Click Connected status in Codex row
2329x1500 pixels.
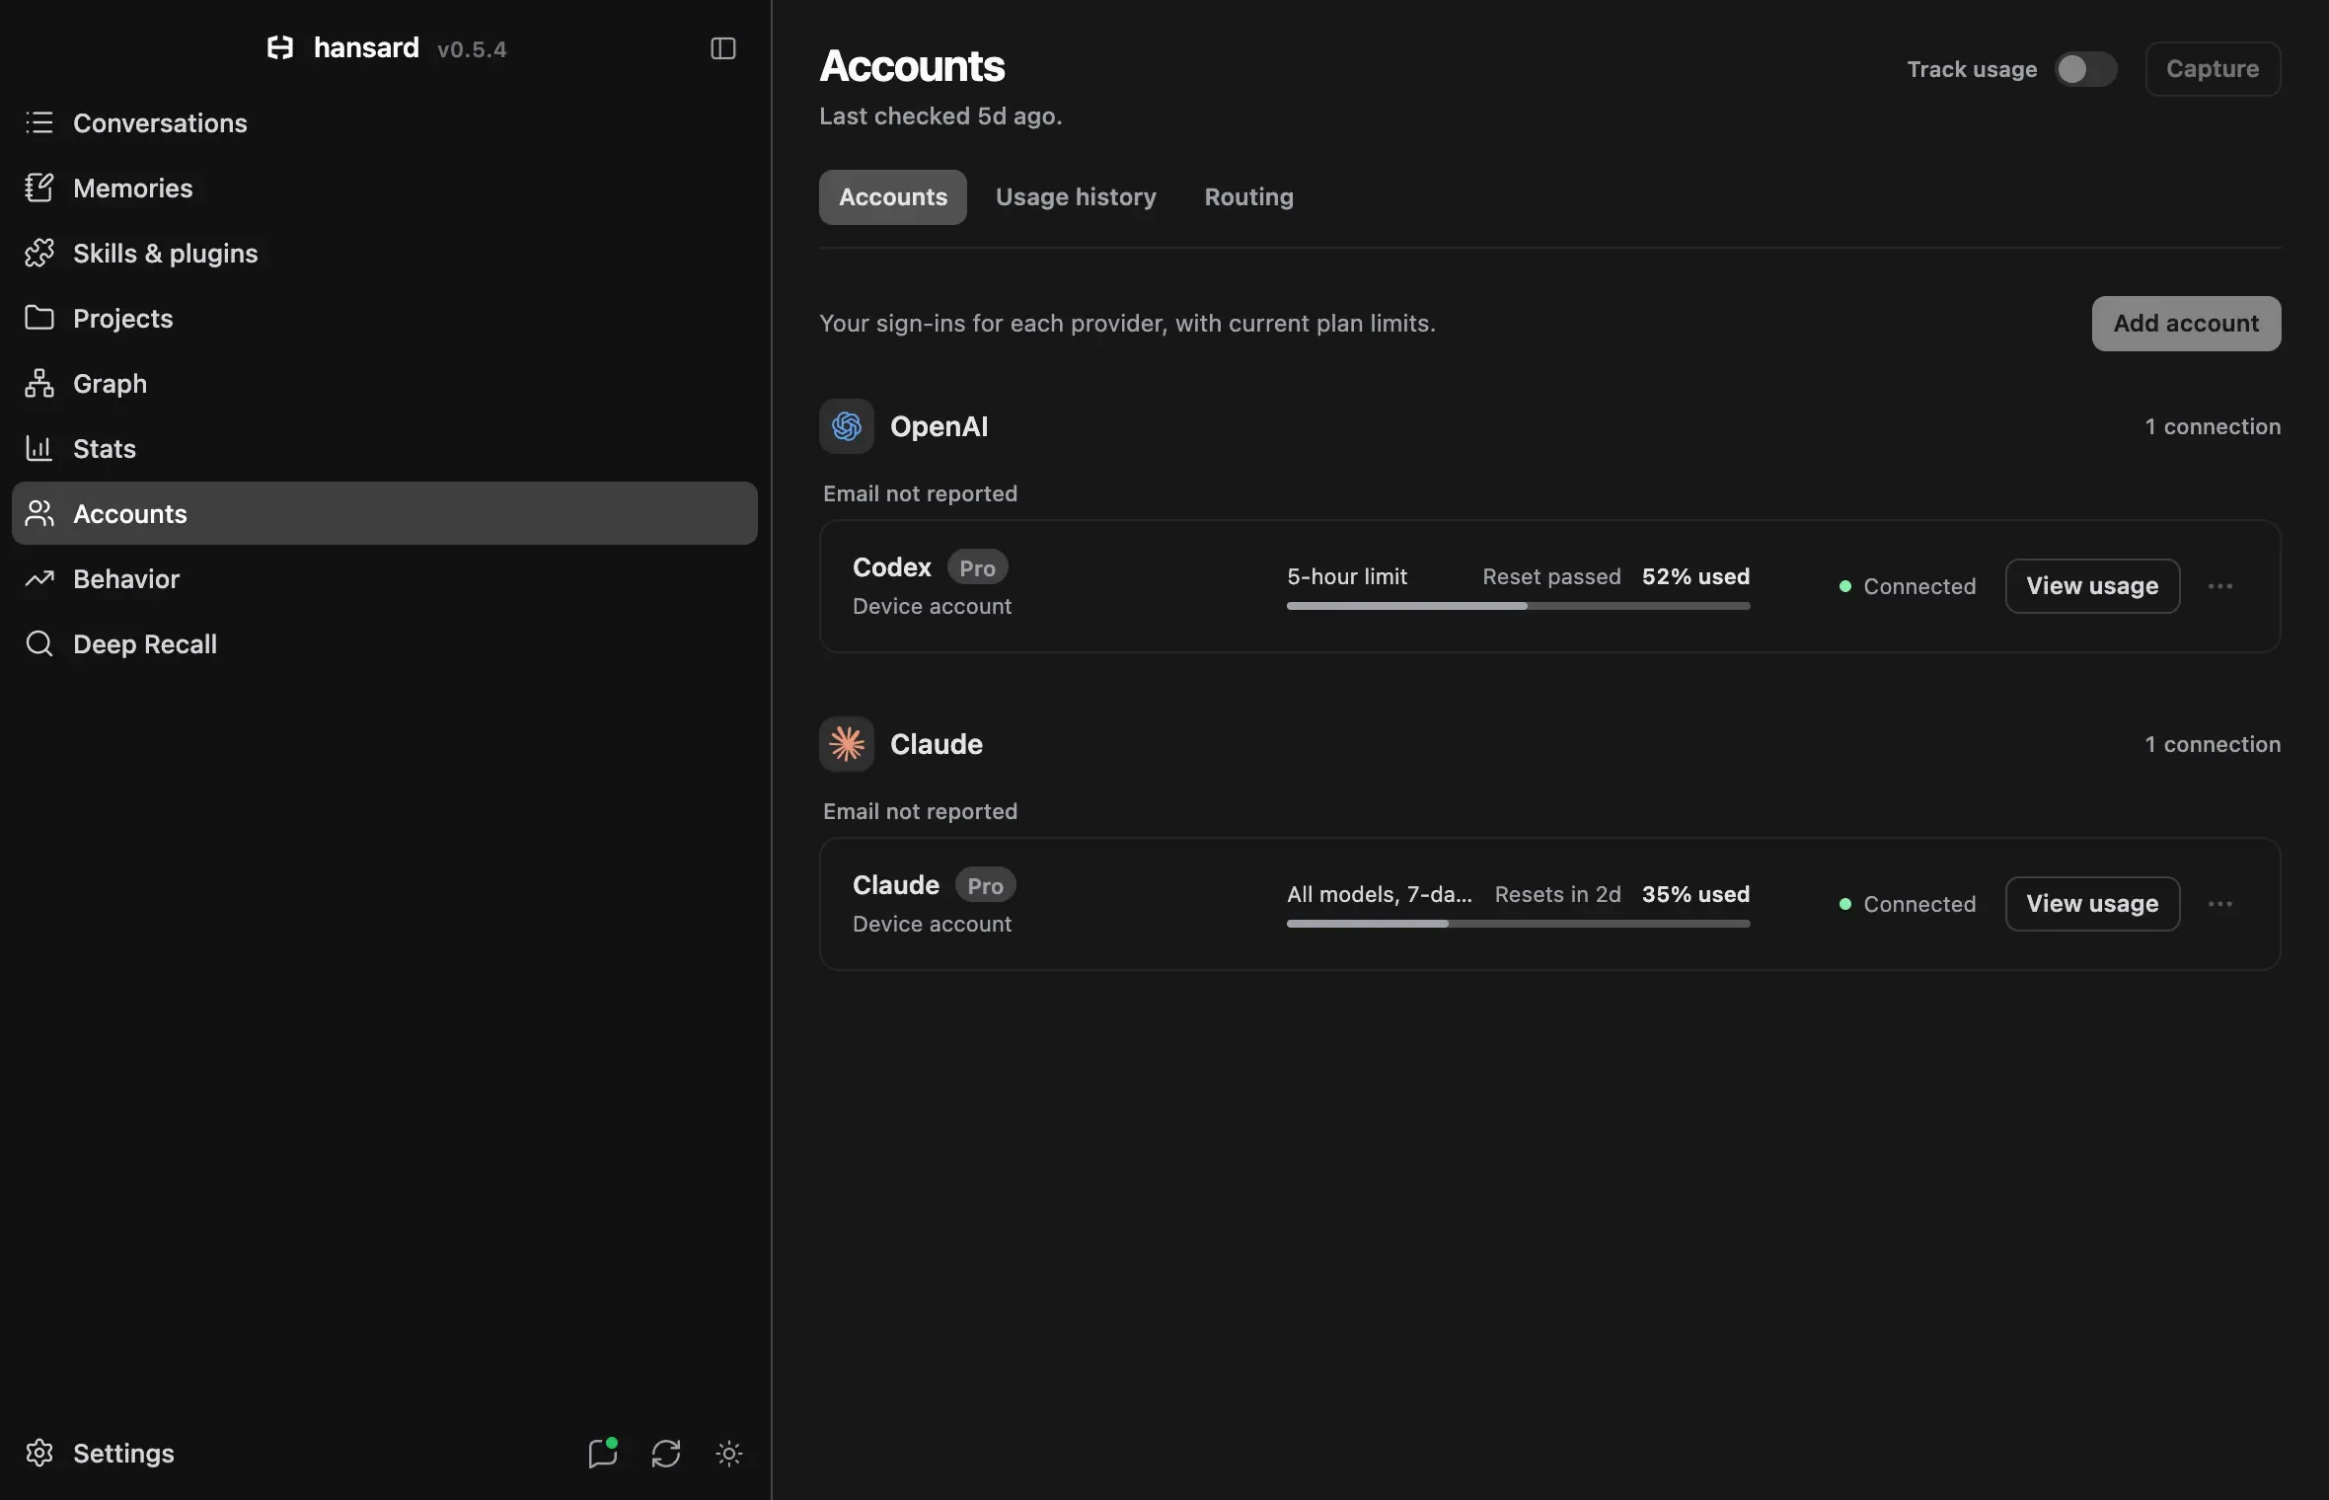click(1908, 586)
